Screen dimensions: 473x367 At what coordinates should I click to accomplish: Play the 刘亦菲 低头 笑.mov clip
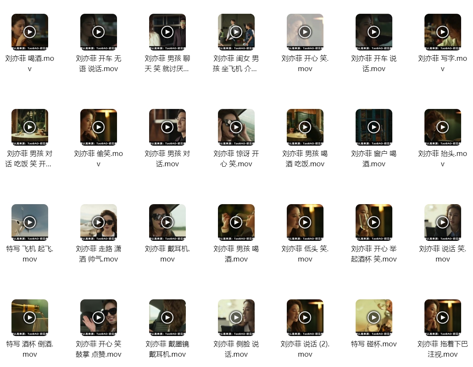[x=305, y=222]
